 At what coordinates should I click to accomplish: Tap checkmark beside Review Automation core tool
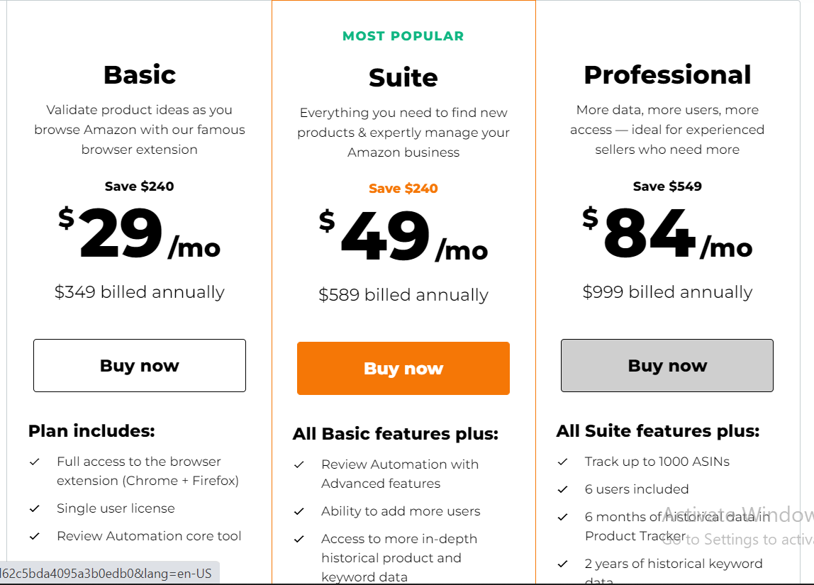35,537
